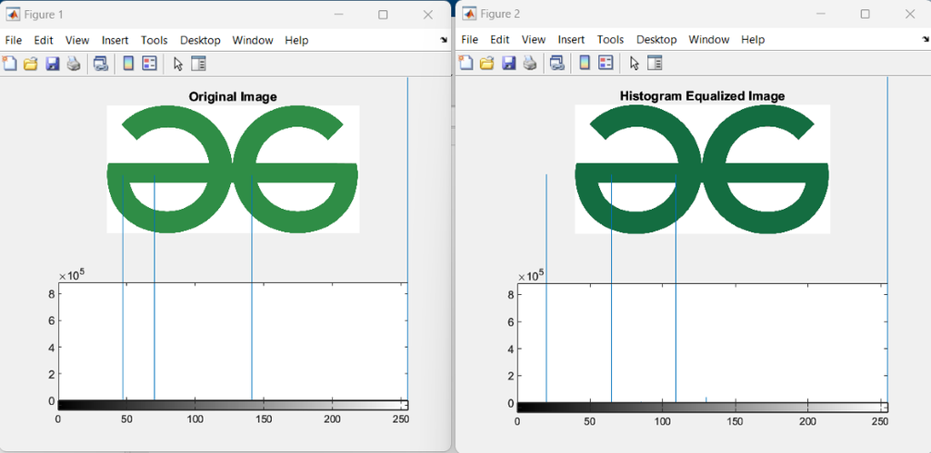This screenshot has width=931, height=453.
Task: Open File menu in Figure 2
Action: (x=470, y=39)
